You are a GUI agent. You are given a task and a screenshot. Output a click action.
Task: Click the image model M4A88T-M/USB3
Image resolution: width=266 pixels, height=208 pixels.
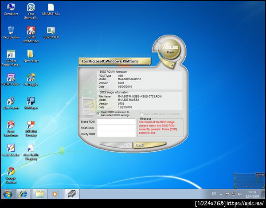pyautogui.click(x=129, y=100)
